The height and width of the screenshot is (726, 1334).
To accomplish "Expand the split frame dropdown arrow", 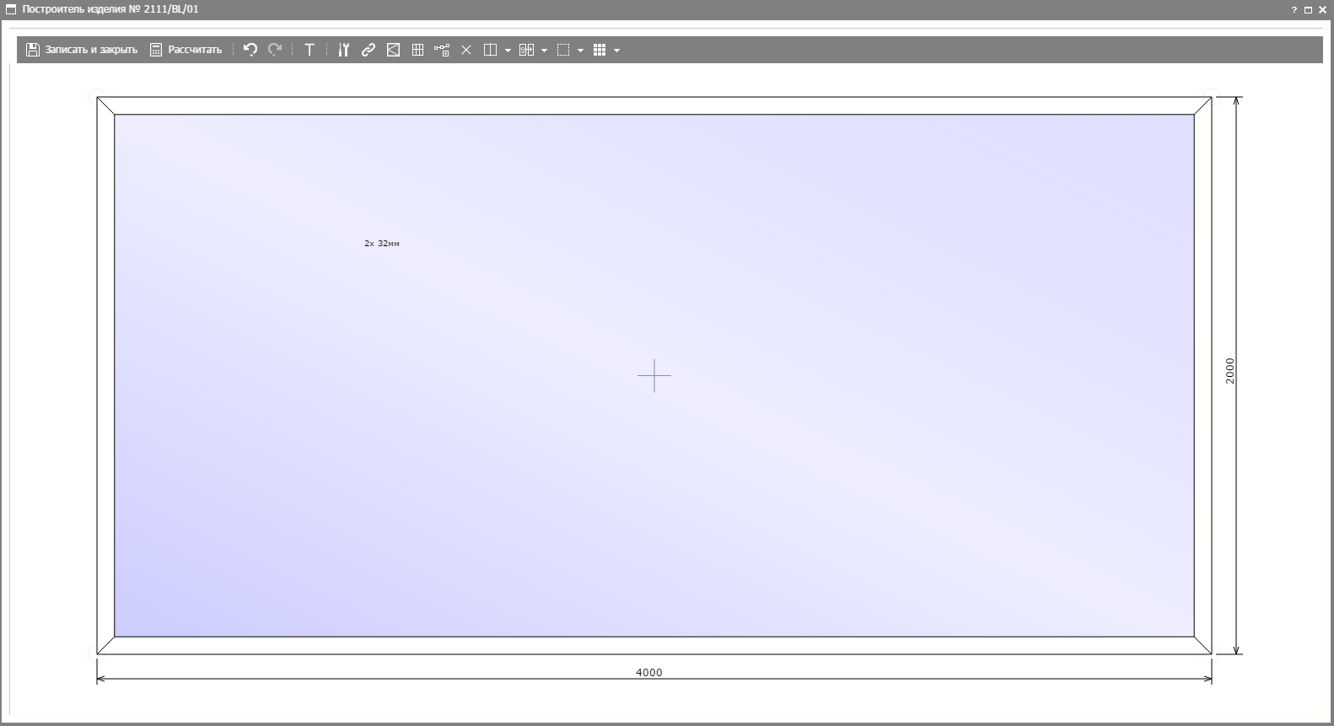I will (x=508, y=51).
